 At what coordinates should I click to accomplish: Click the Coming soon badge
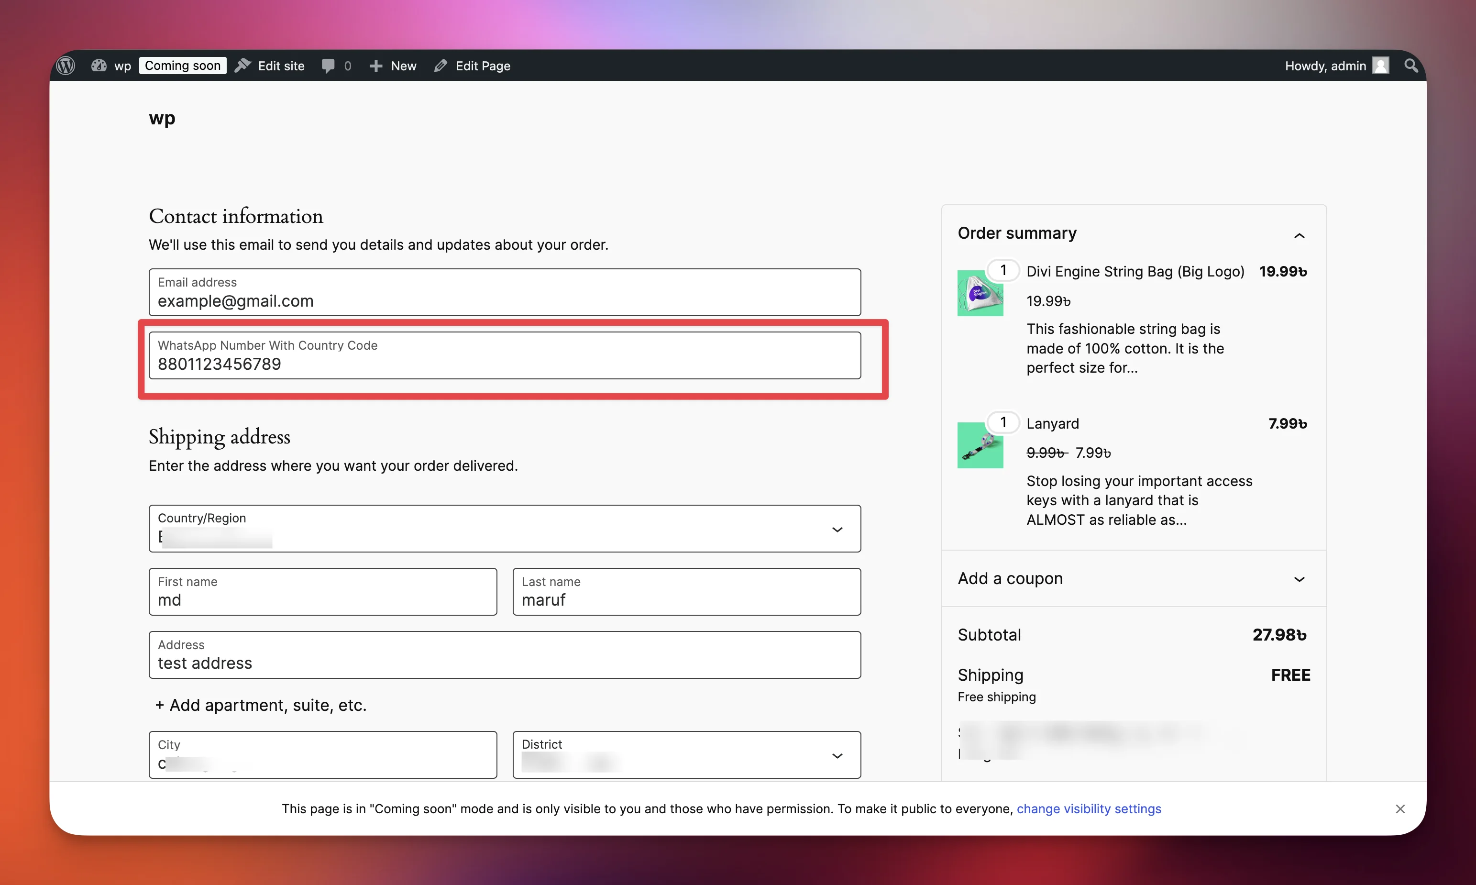click(182, 66)
